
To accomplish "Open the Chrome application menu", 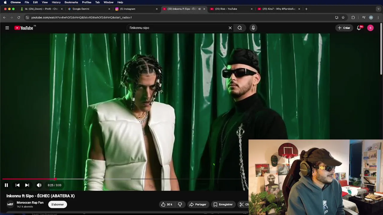I will (16, 2).
